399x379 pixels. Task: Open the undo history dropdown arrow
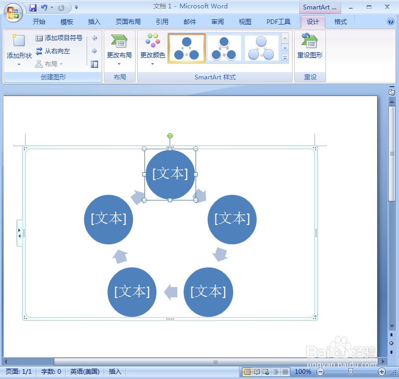tap(52, 8)
